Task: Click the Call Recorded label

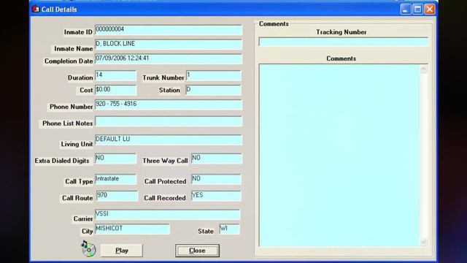Action: click(165, 198)
